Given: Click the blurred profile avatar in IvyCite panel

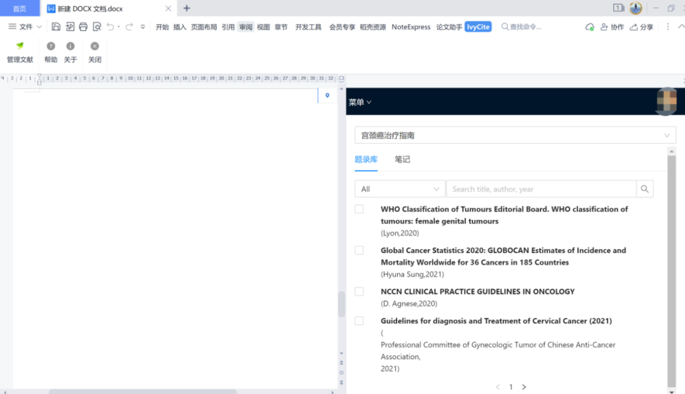Looking at the screenshot, I should tap(666, 101).
